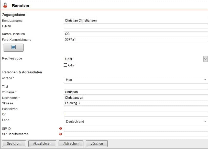The width and height of the screenshot is (208, 149).
Task: Click the Benutzer user icon in header
Action: [5, 5]
